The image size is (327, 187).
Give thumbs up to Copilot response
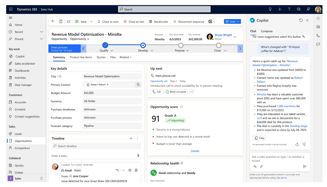pyautogui.click(x=297, y=144)
